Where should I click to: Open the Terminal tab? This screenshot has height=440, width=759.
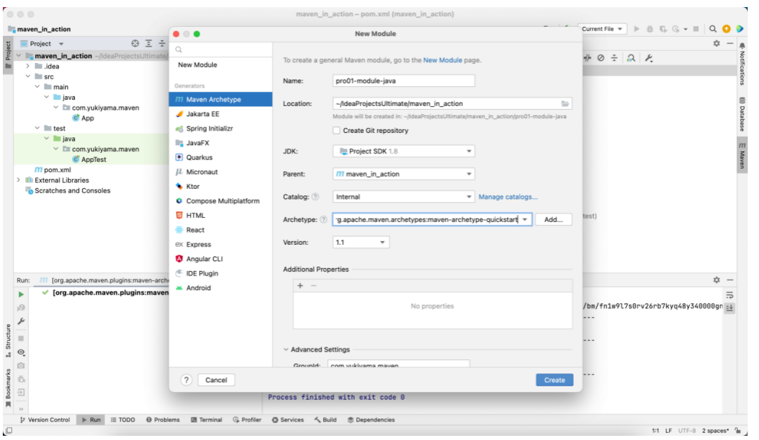pyautogui.click(x=206, y=419)
